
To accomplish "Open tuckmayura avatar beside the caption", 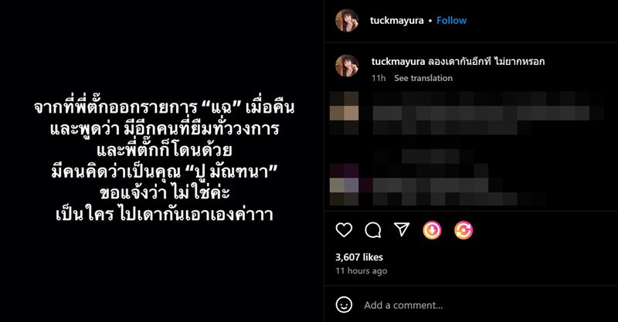I will pyautogui.click(x=347, y=66).
